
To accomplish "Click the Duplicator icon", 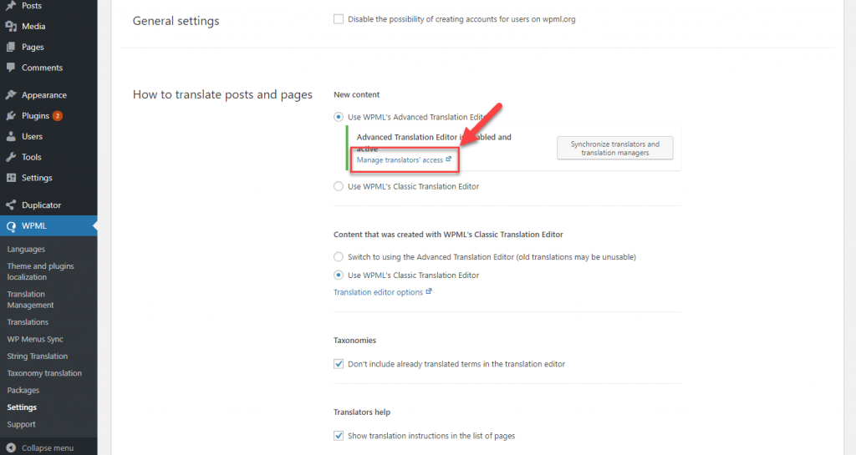I will tap(11, 205).
